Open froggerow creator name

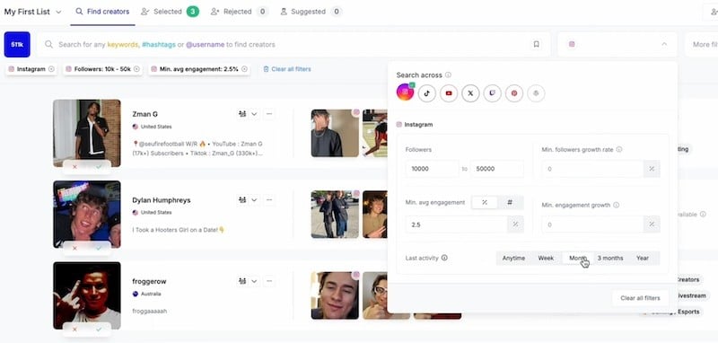[x=149, y=281]
